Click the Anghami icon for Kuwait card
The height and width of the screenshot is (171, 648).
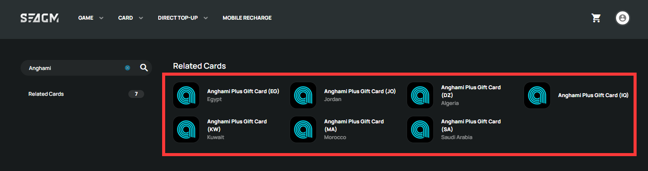click(x=186, y=129)
